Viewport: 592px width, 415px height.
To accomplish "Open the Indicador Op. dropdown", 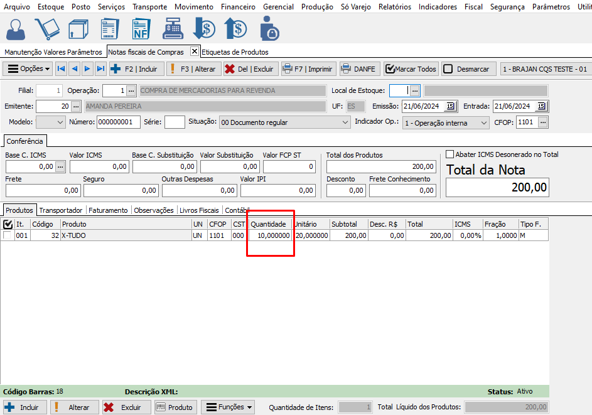I will pos(483,123).
